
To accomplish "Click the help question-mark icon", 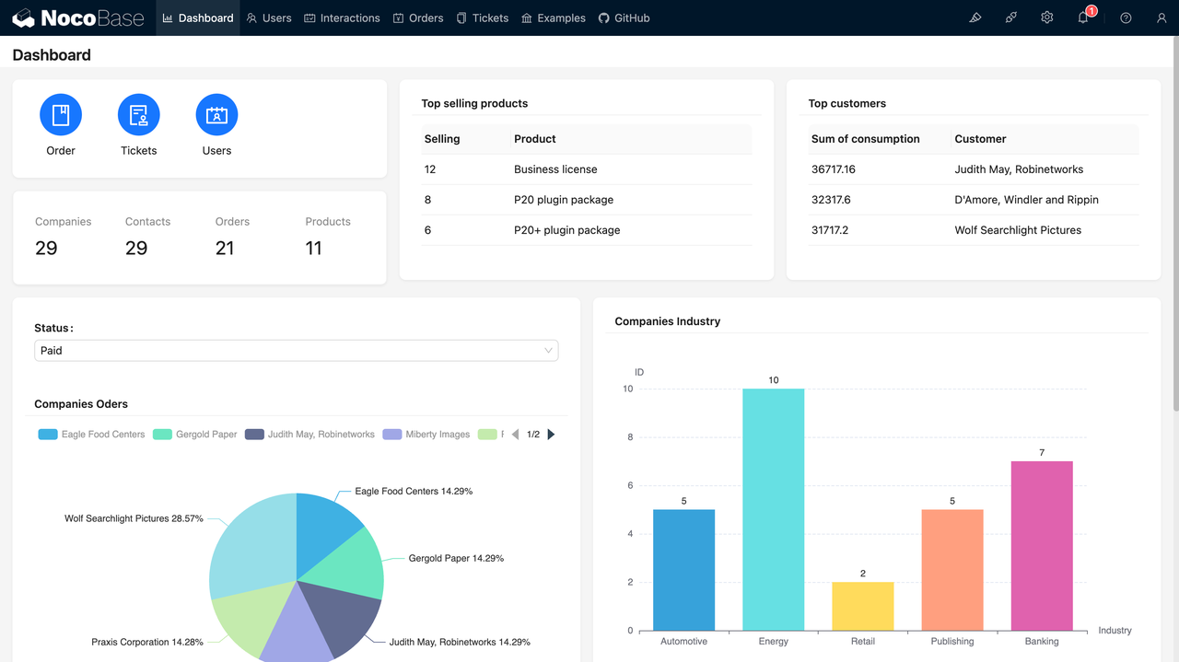I will tap(1125, 17).
